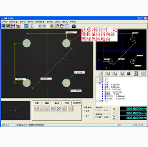This screenshot has width=148, height=147.
Task: Click the yellow text annotation T icon
Action: coord(70,108)
